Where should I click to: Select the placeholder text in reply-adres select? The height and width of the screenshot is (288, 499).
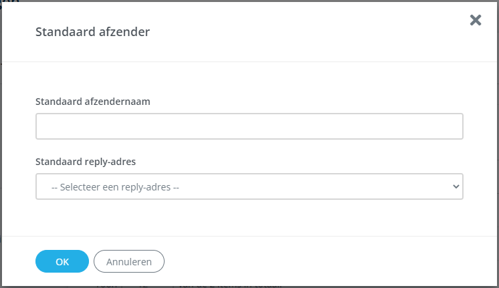pos(115,188)
